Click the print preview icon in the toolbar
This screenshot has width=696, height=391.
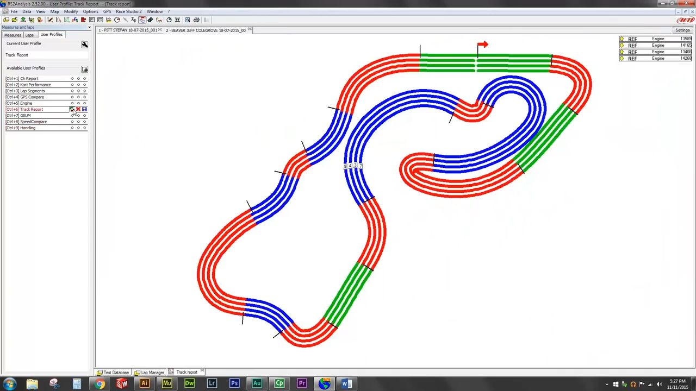pos(188,20)
